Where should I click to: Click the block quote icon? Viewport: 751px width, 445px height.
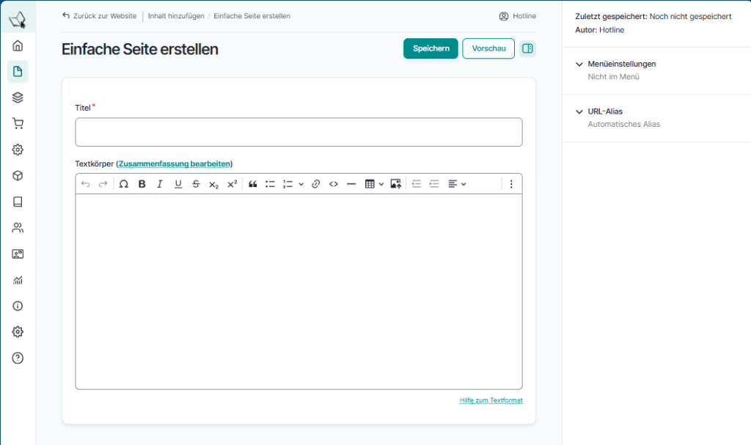[x=252, y=184]
